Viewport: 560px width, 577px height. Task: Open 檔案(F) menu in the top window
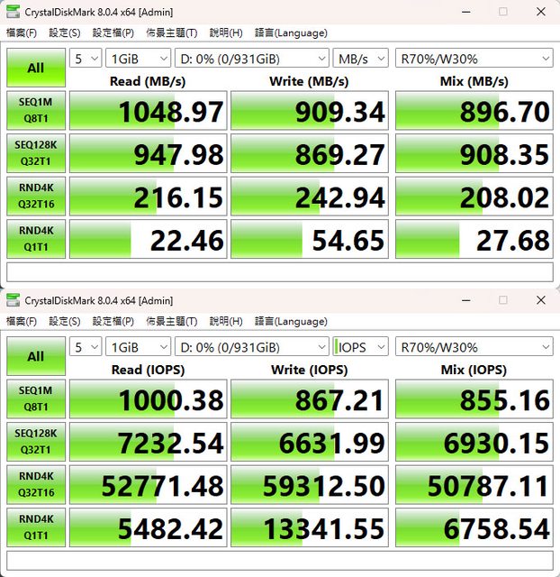(x=22, y=32)
